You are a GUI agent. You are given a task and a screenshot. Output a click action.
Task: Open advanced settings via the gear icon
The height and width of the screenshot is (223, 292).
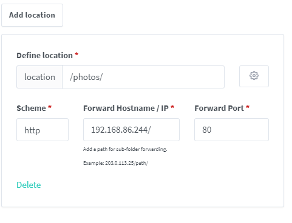point(254,76)
